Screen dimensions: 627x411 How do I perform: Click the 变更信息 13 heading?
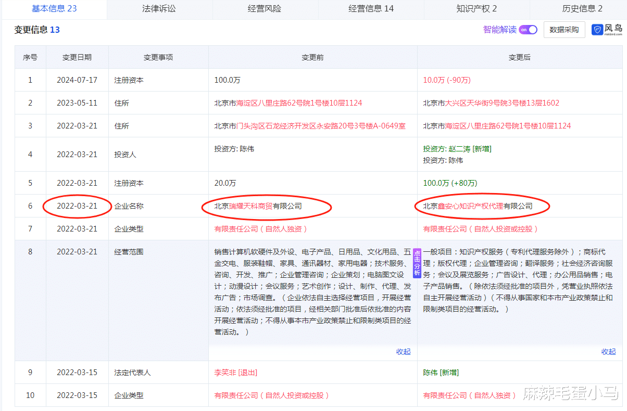coord(37,30)
